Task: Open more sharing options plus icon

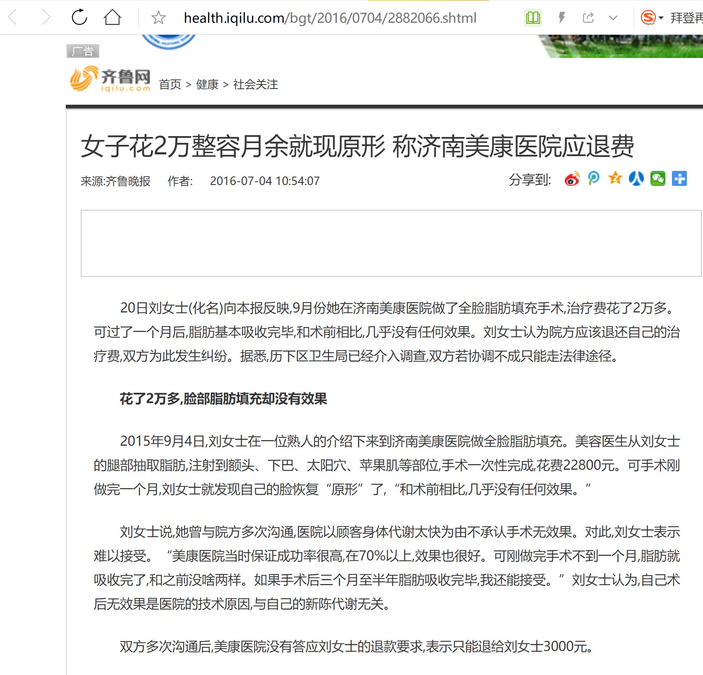Action: pyautogui.click(x=679, y=179)
